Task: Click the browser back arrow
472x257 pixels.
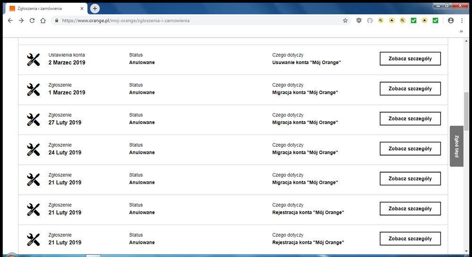Action: [x=10, y=21]
